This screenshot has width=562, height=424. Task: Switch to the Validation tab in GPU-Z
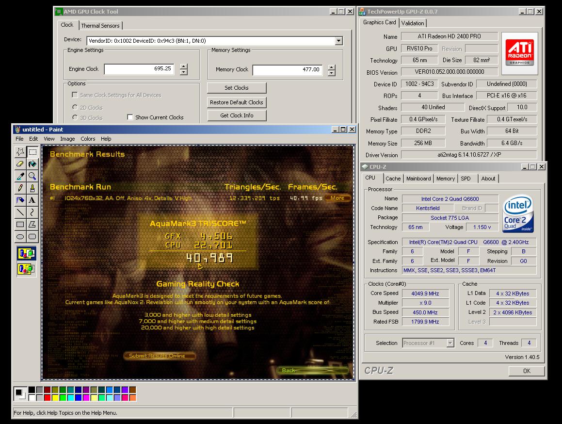413,23
